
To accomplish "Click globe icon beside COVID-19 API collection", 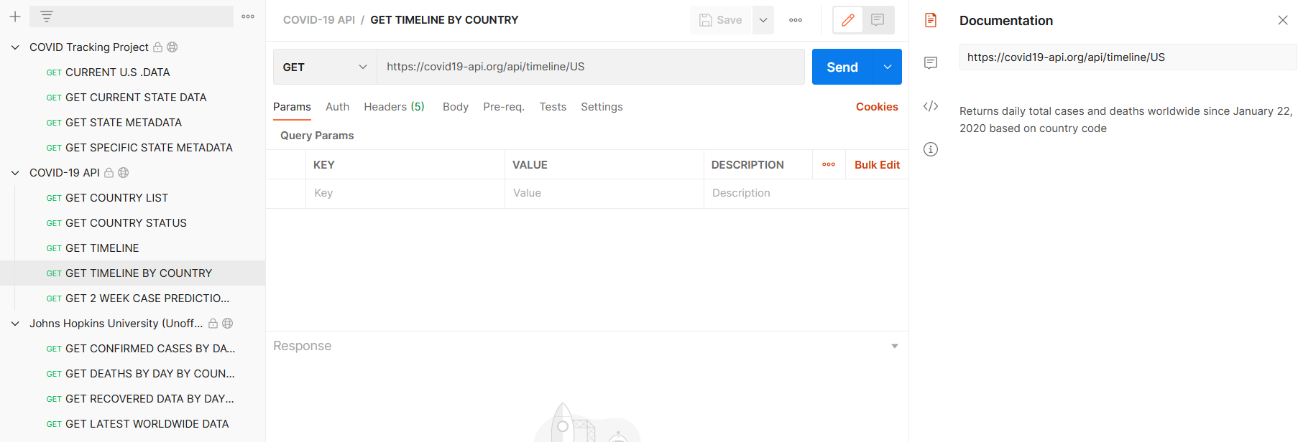I will [x=124, y=173].
